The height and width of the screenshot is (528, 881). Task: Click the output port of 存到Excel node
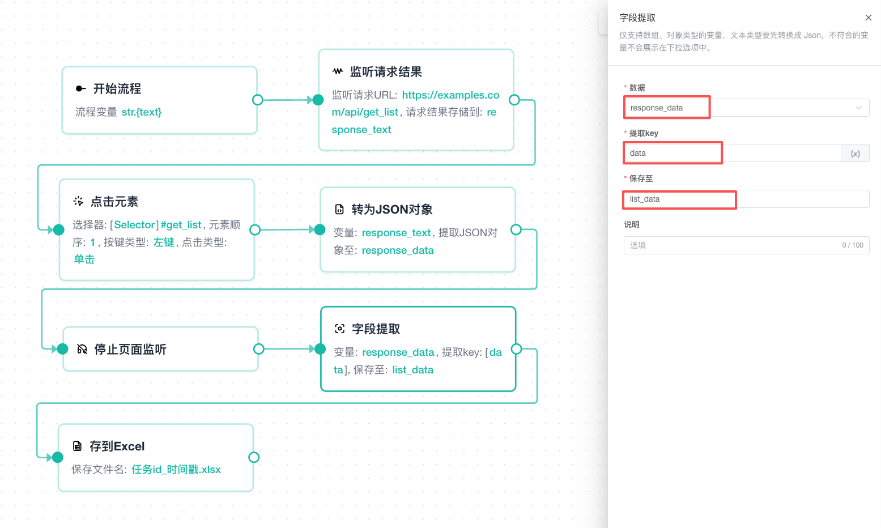[254, 457]
